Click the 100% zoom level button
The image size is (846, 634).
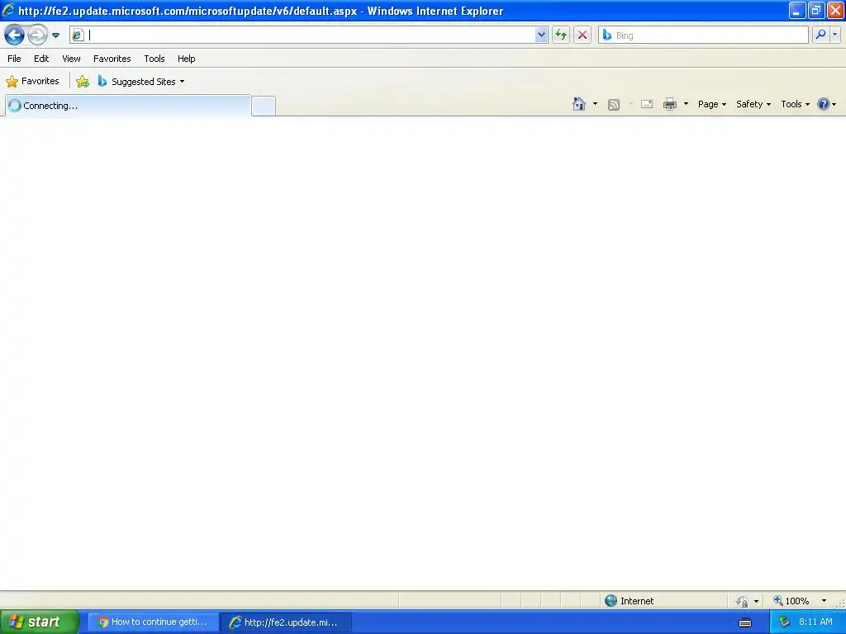pos(791,601)
